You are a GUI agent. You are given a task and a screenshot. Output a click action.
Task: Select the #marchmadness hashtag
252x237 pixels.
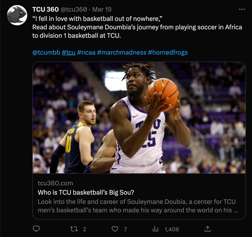click(x=121, y=53)
